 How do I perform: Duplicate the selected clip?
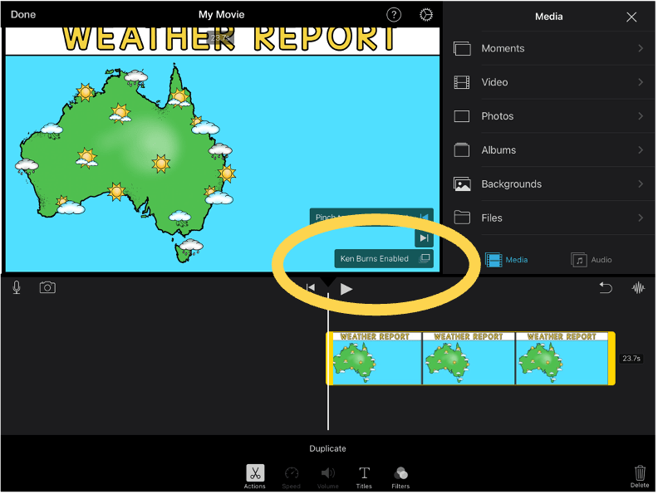[x=327, y=448]
